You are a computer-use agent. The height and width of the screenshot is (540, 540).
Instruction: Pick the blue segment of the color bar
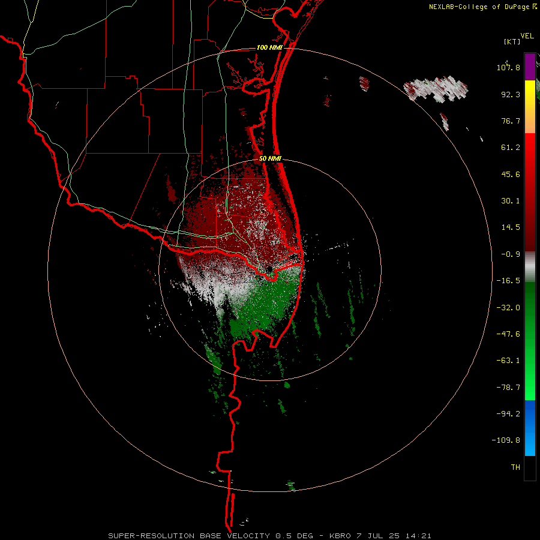click(530, 428)
